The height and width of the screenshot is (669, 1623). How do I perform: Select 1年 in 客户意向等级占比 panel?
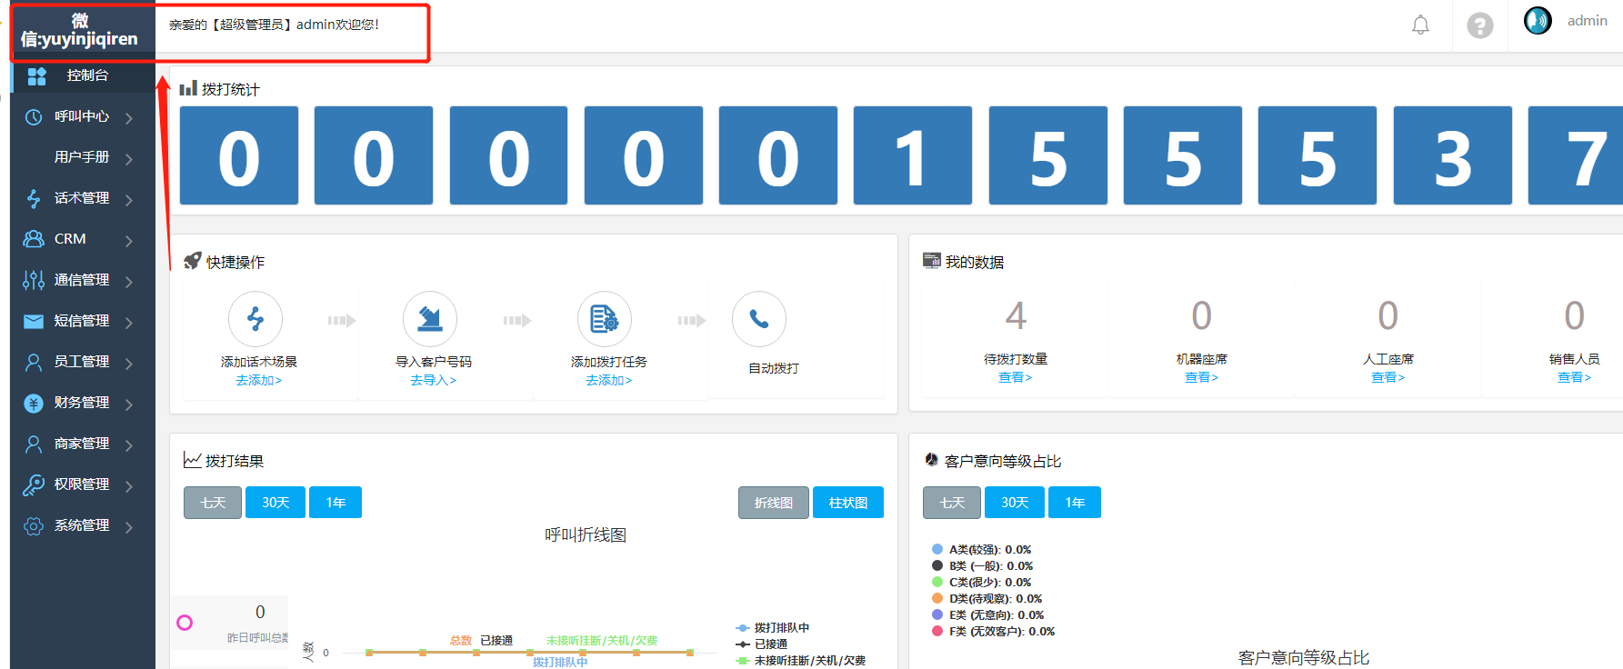1075,503
